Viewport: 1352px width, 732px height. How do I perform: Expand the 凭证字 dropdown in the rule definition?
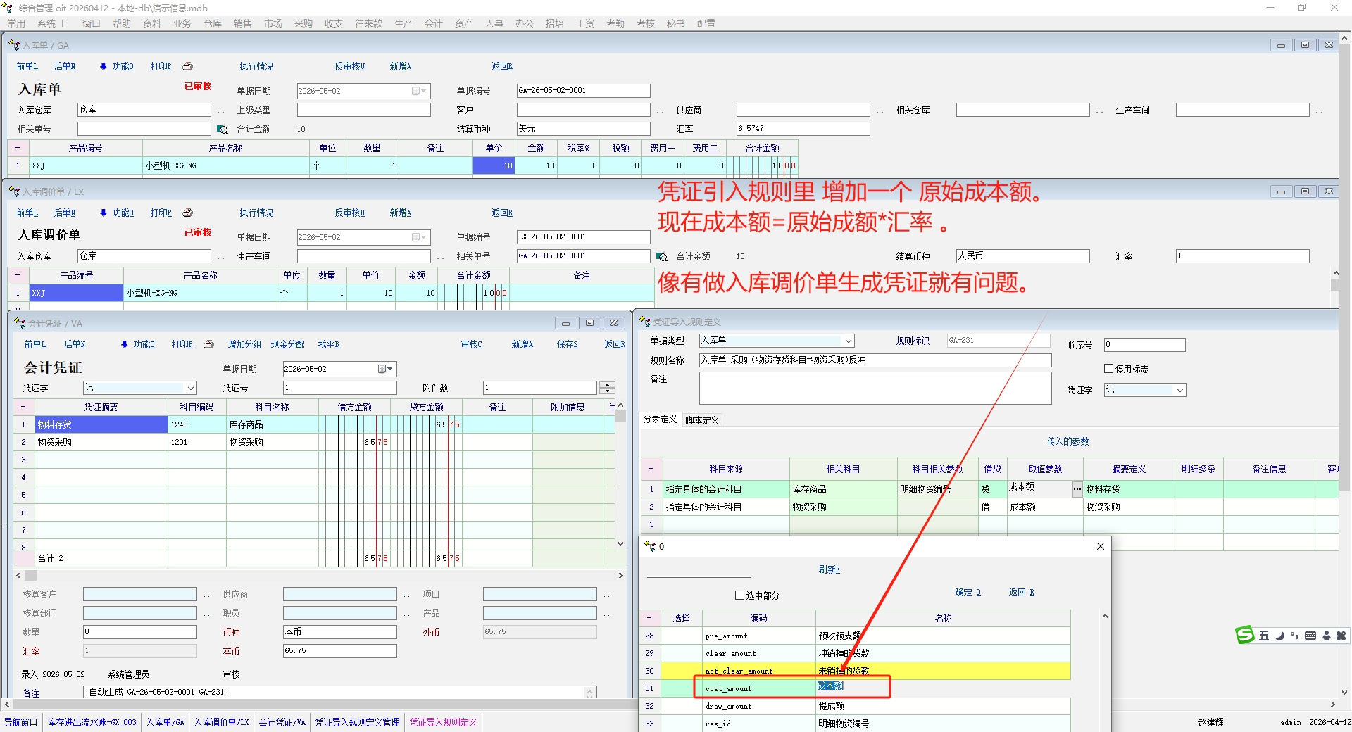point(1180,390)
